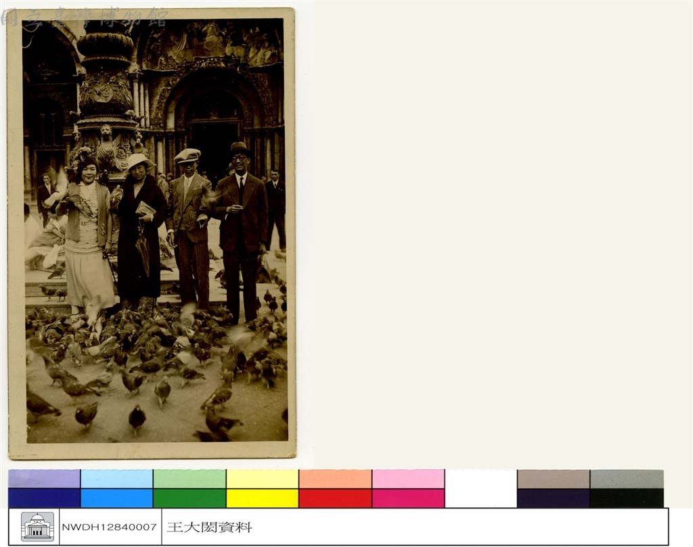Pick the pale yellow color swatch

coord(263,479)
